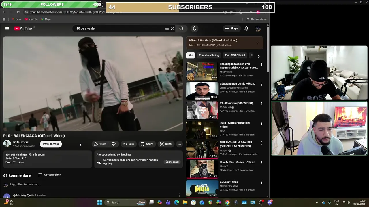Open volume icon in system tray

(349, 202)
